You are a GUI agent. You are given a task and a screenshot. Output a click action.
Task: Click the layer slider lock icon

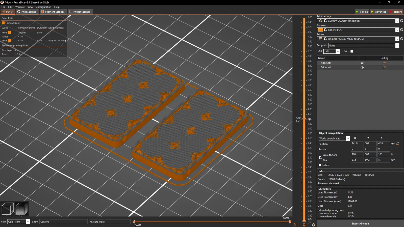pos(304,225)
